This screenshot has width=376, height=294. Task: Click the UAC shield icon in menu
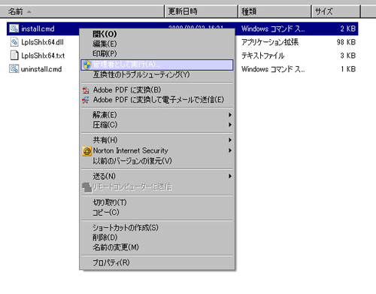click(x=87, y=65)
